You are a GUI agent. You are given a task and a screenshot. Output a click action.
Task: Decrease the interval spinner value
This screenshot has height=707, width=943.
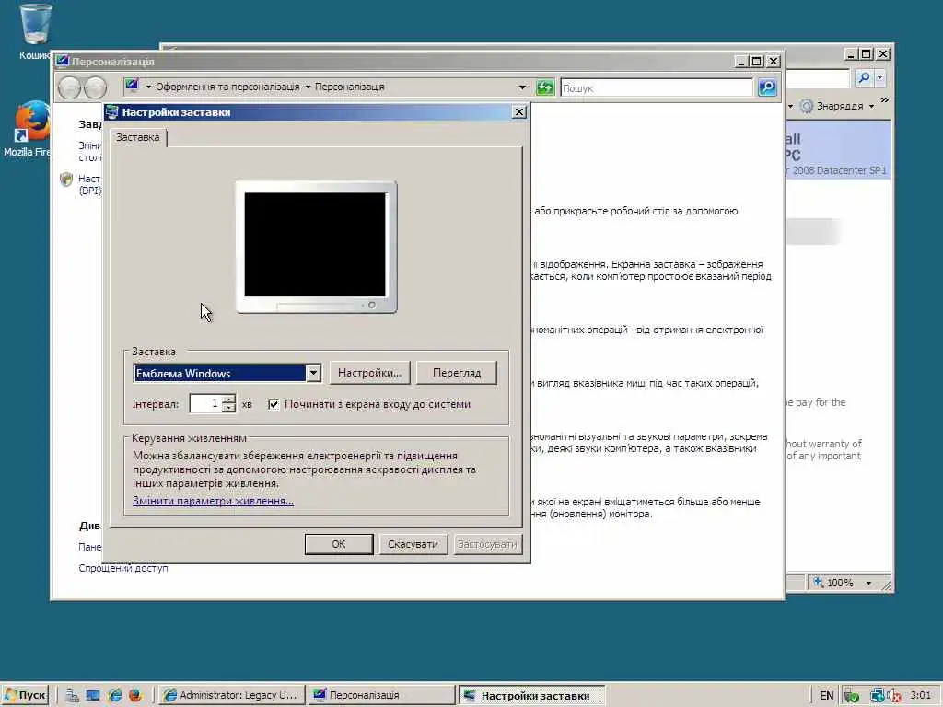click(228, 408)
